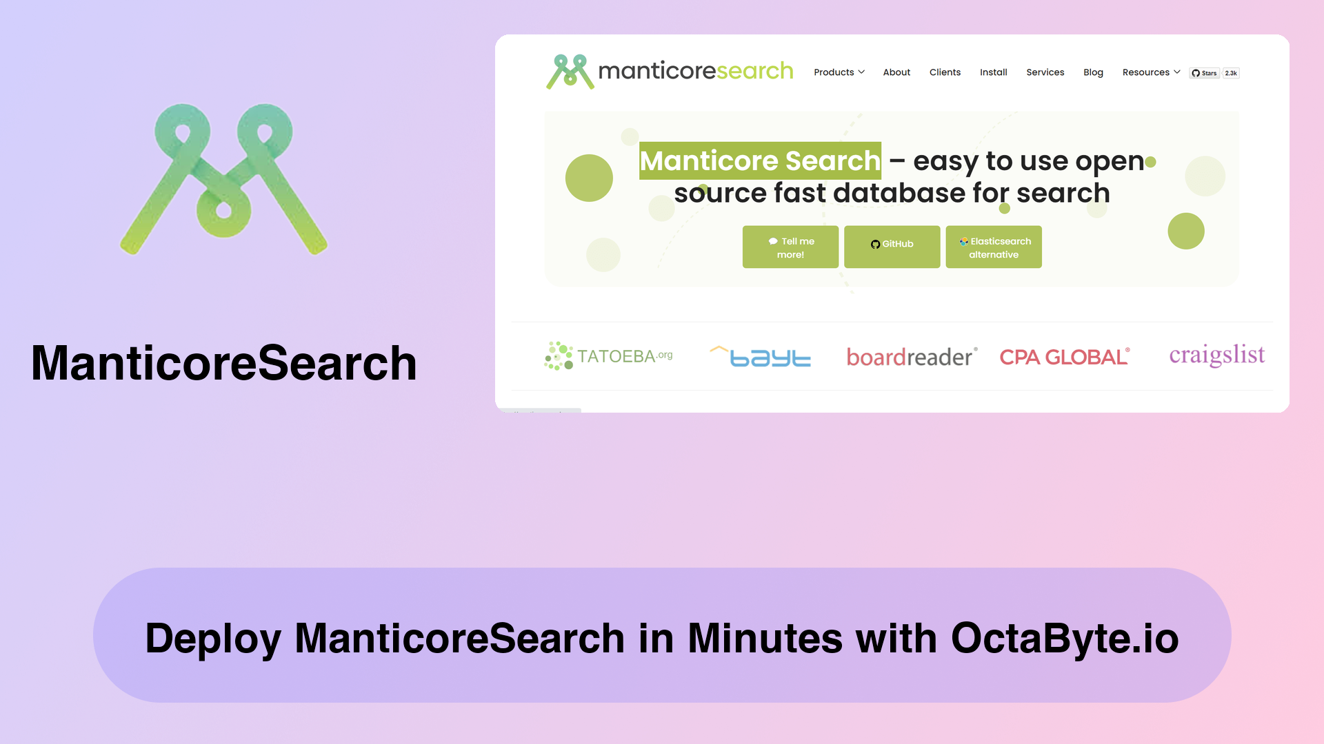Image resolution: width=1324 pixels, height=744 pixels.
Task: Toggle the Elasticsearch alternative button
Action: coord(994,247)
